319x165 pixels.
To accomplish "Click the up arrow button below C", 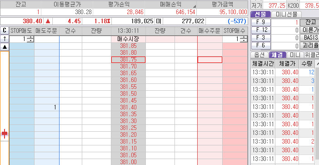I will [x=5, y=39].
